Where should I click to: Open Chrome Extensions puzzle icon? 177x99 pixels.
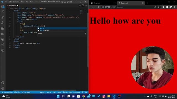pos(163,7)
